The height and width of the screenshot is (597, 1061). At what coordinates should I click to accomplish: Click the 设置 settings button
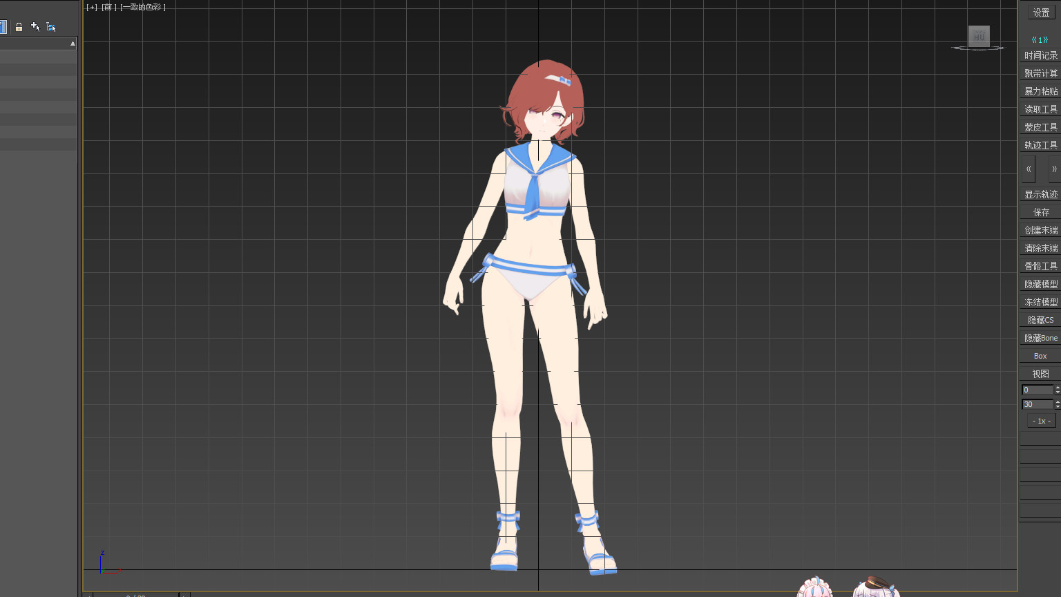coord(1041,12)
